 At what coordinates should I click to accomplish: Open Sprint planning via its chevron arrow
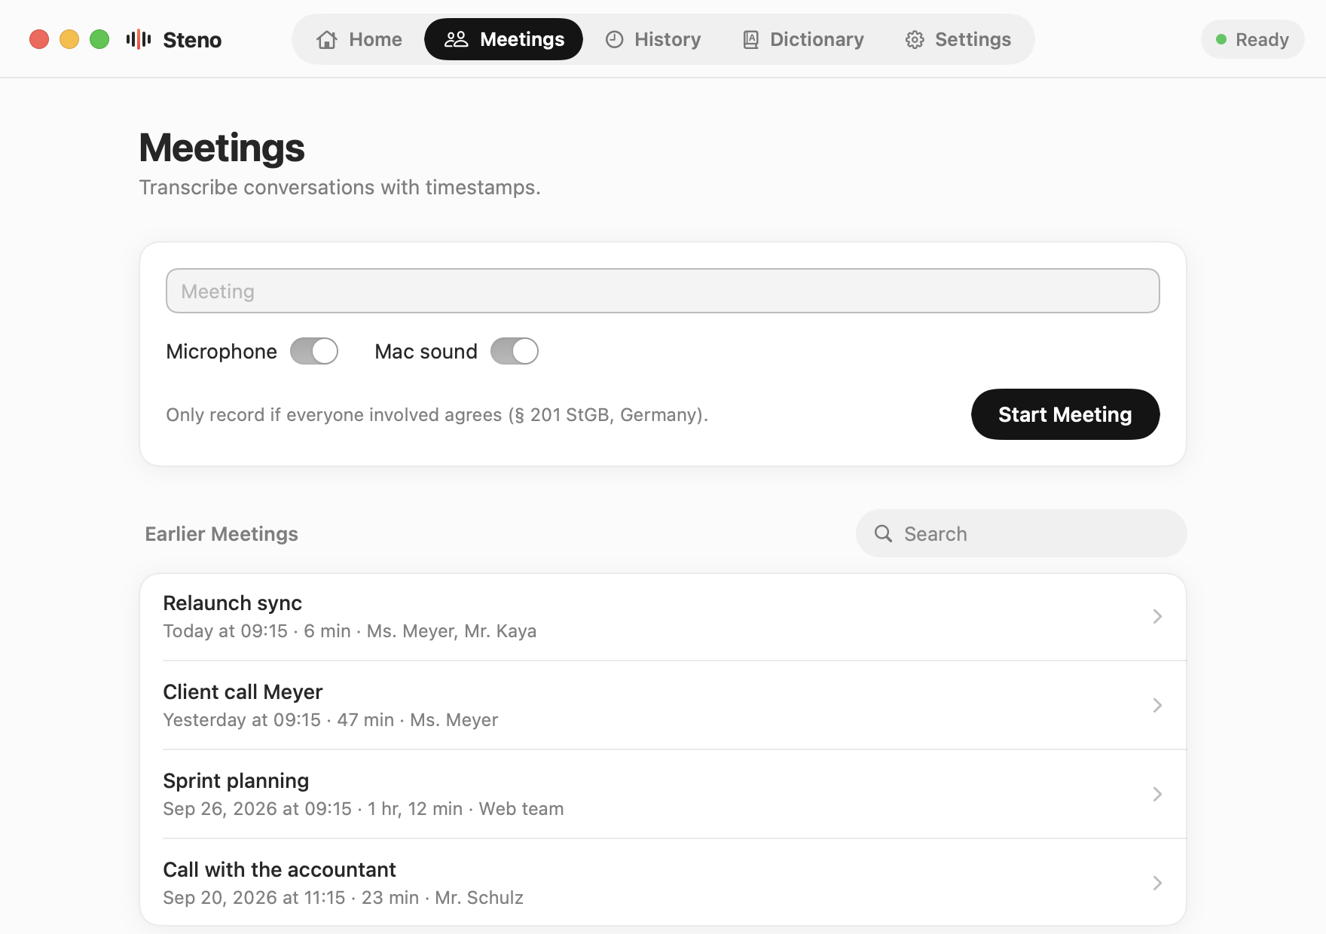[1157, 795]
